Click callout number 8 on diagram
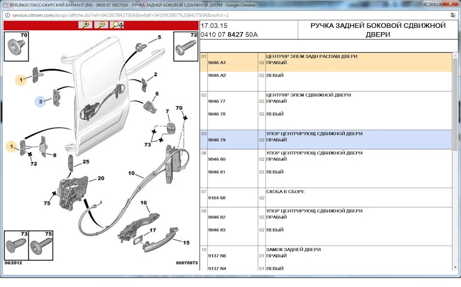The image size is (461, 287). coord(55,155)
